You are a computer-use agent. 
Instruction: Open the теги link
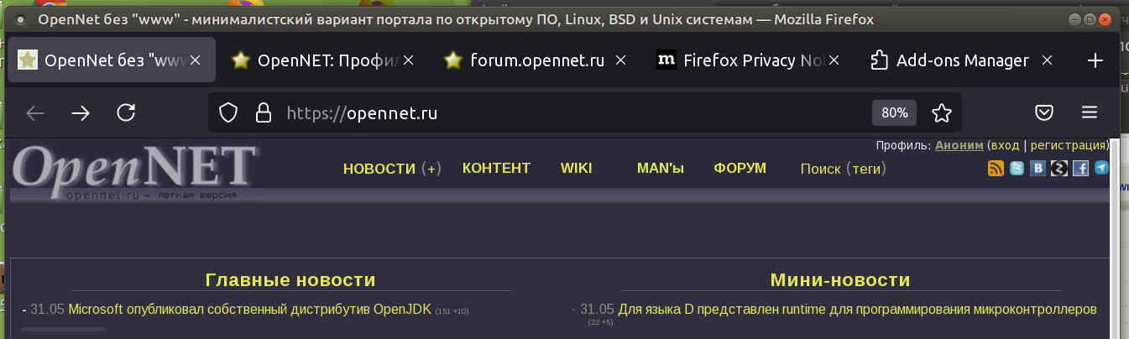click(x=865, y=169)
